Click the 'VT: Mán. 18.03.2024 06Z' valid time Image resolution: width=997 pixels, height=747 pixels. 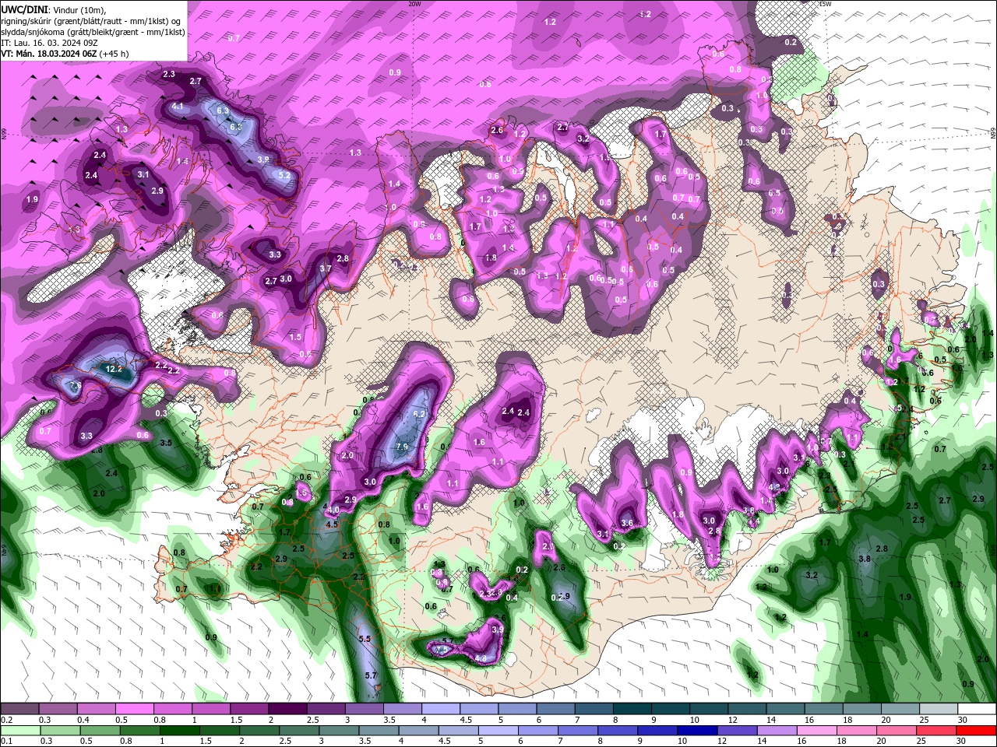coord(48,54)
